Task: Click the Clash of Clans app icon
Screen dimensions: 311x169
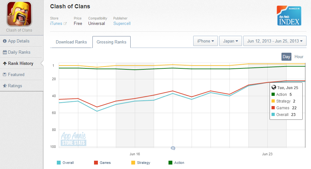Action: [x=19, y=14]
